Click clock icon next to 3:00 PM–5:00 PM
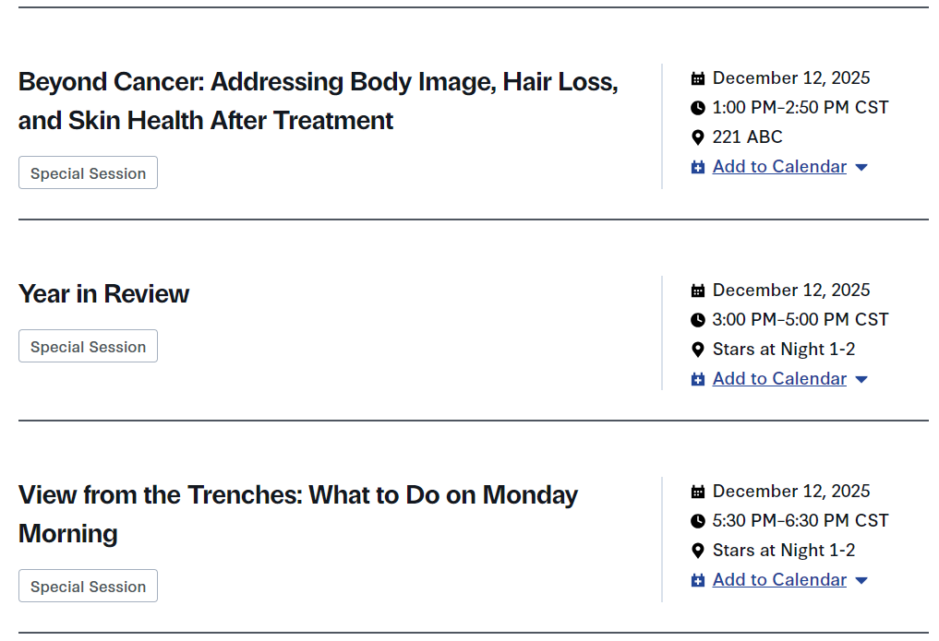 point(698,320)
